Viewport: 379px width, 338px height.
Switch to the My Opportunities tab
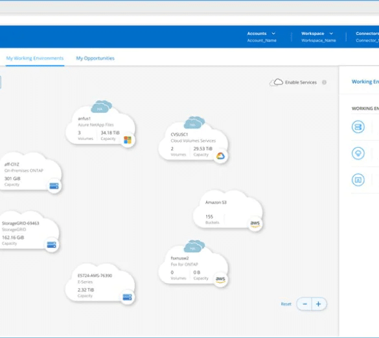pyautogui.click(x=95, y=58)
